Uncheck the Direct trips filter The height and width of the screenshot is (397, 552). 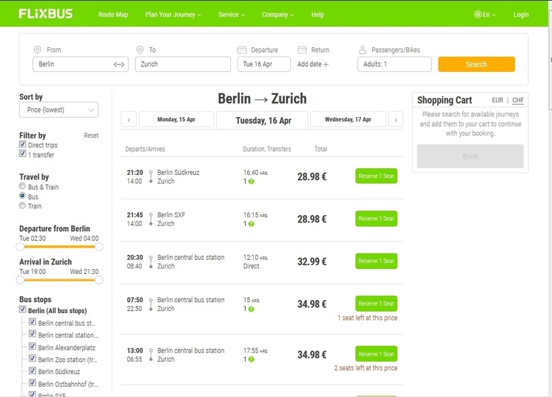(23, 145)
